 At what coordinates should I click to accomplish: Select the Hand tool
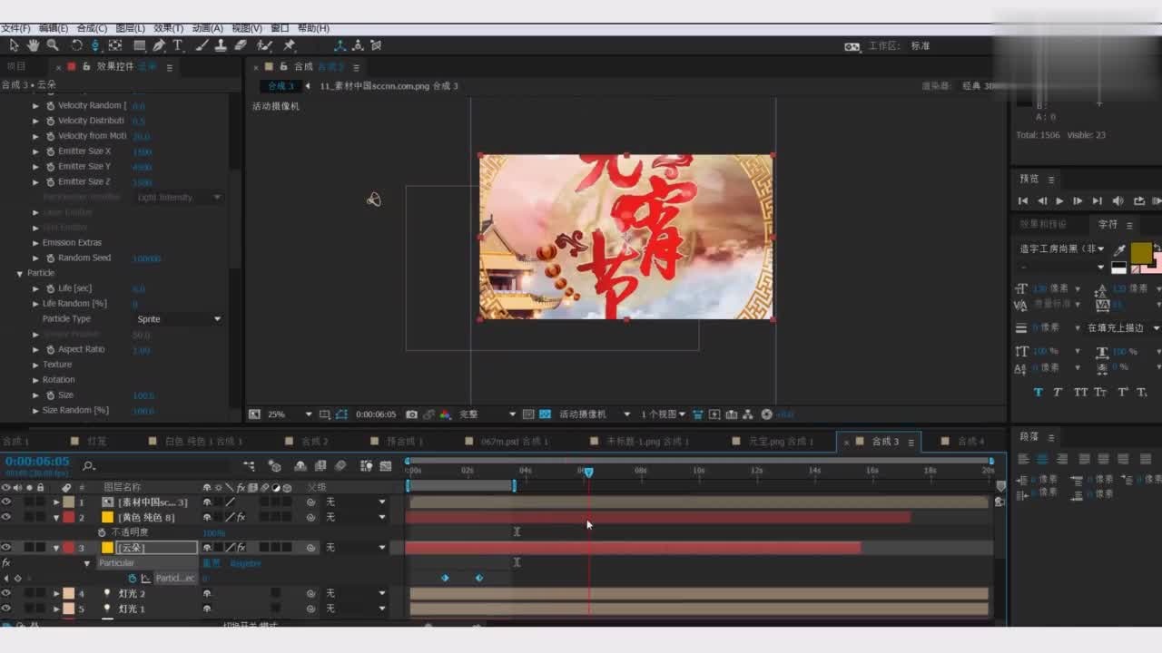(34, 45)
